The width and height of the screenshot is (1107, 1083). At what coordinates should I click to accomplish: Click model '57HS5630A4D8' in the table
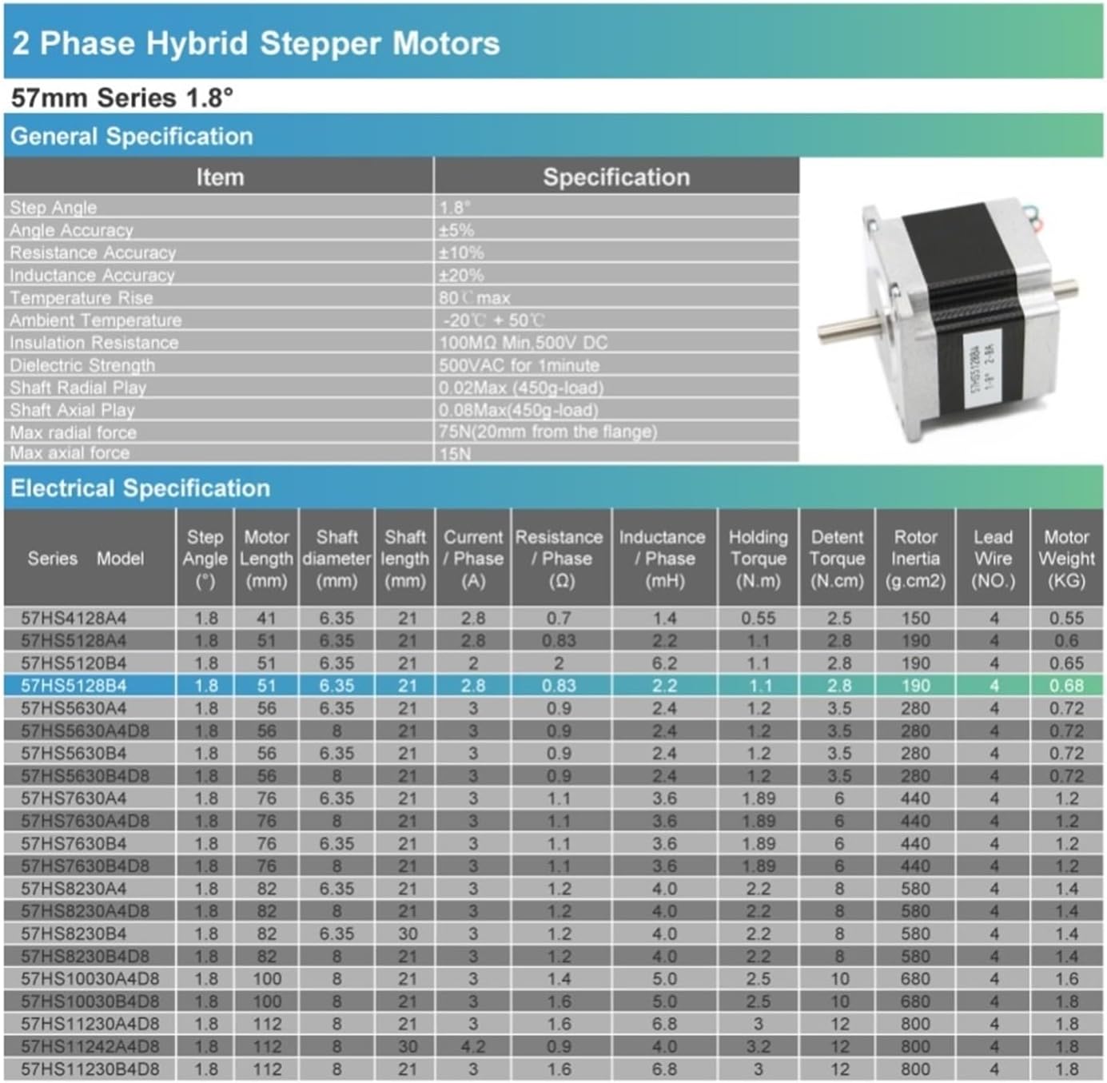tap(85, 731)
